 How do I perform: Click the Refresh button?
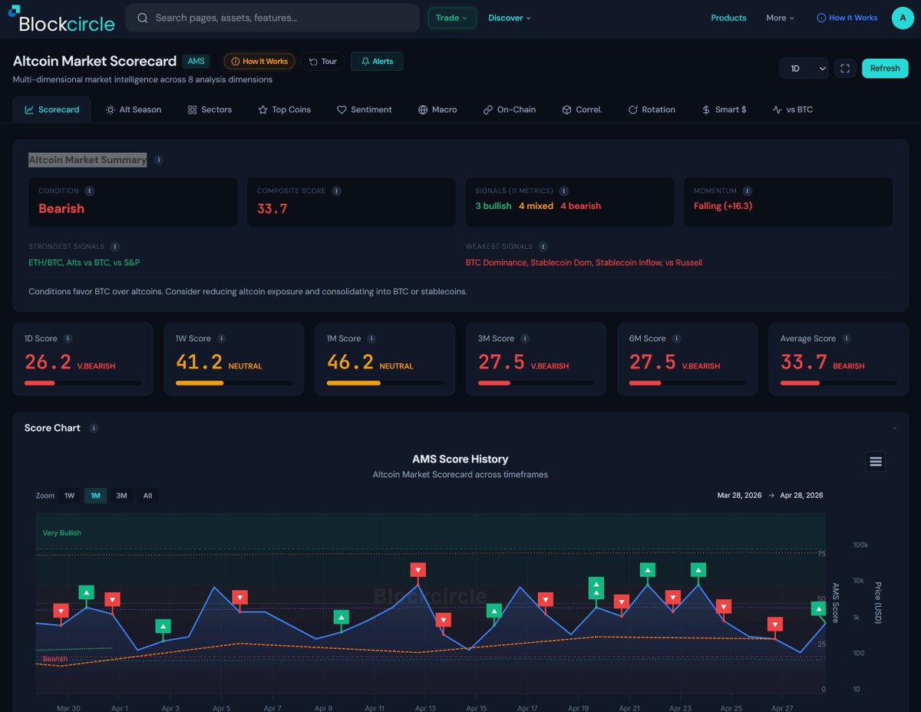[x=885, y=68]
